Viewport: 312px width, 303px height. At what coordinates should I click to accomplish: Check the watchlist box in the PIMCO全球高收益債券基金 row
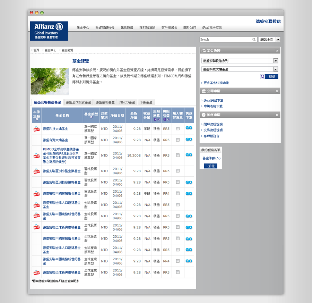[178, 155]
